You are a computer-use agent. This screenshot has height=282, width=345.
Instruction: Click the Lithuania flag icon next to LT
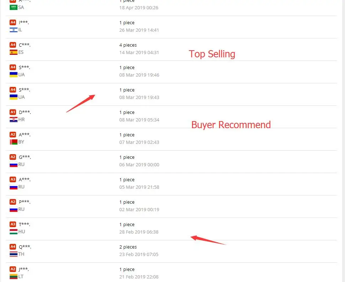tap(14, 277)
